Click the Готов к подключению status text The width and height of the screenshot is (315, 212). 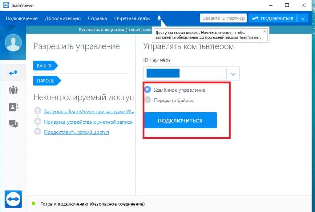tap(93, 204)
